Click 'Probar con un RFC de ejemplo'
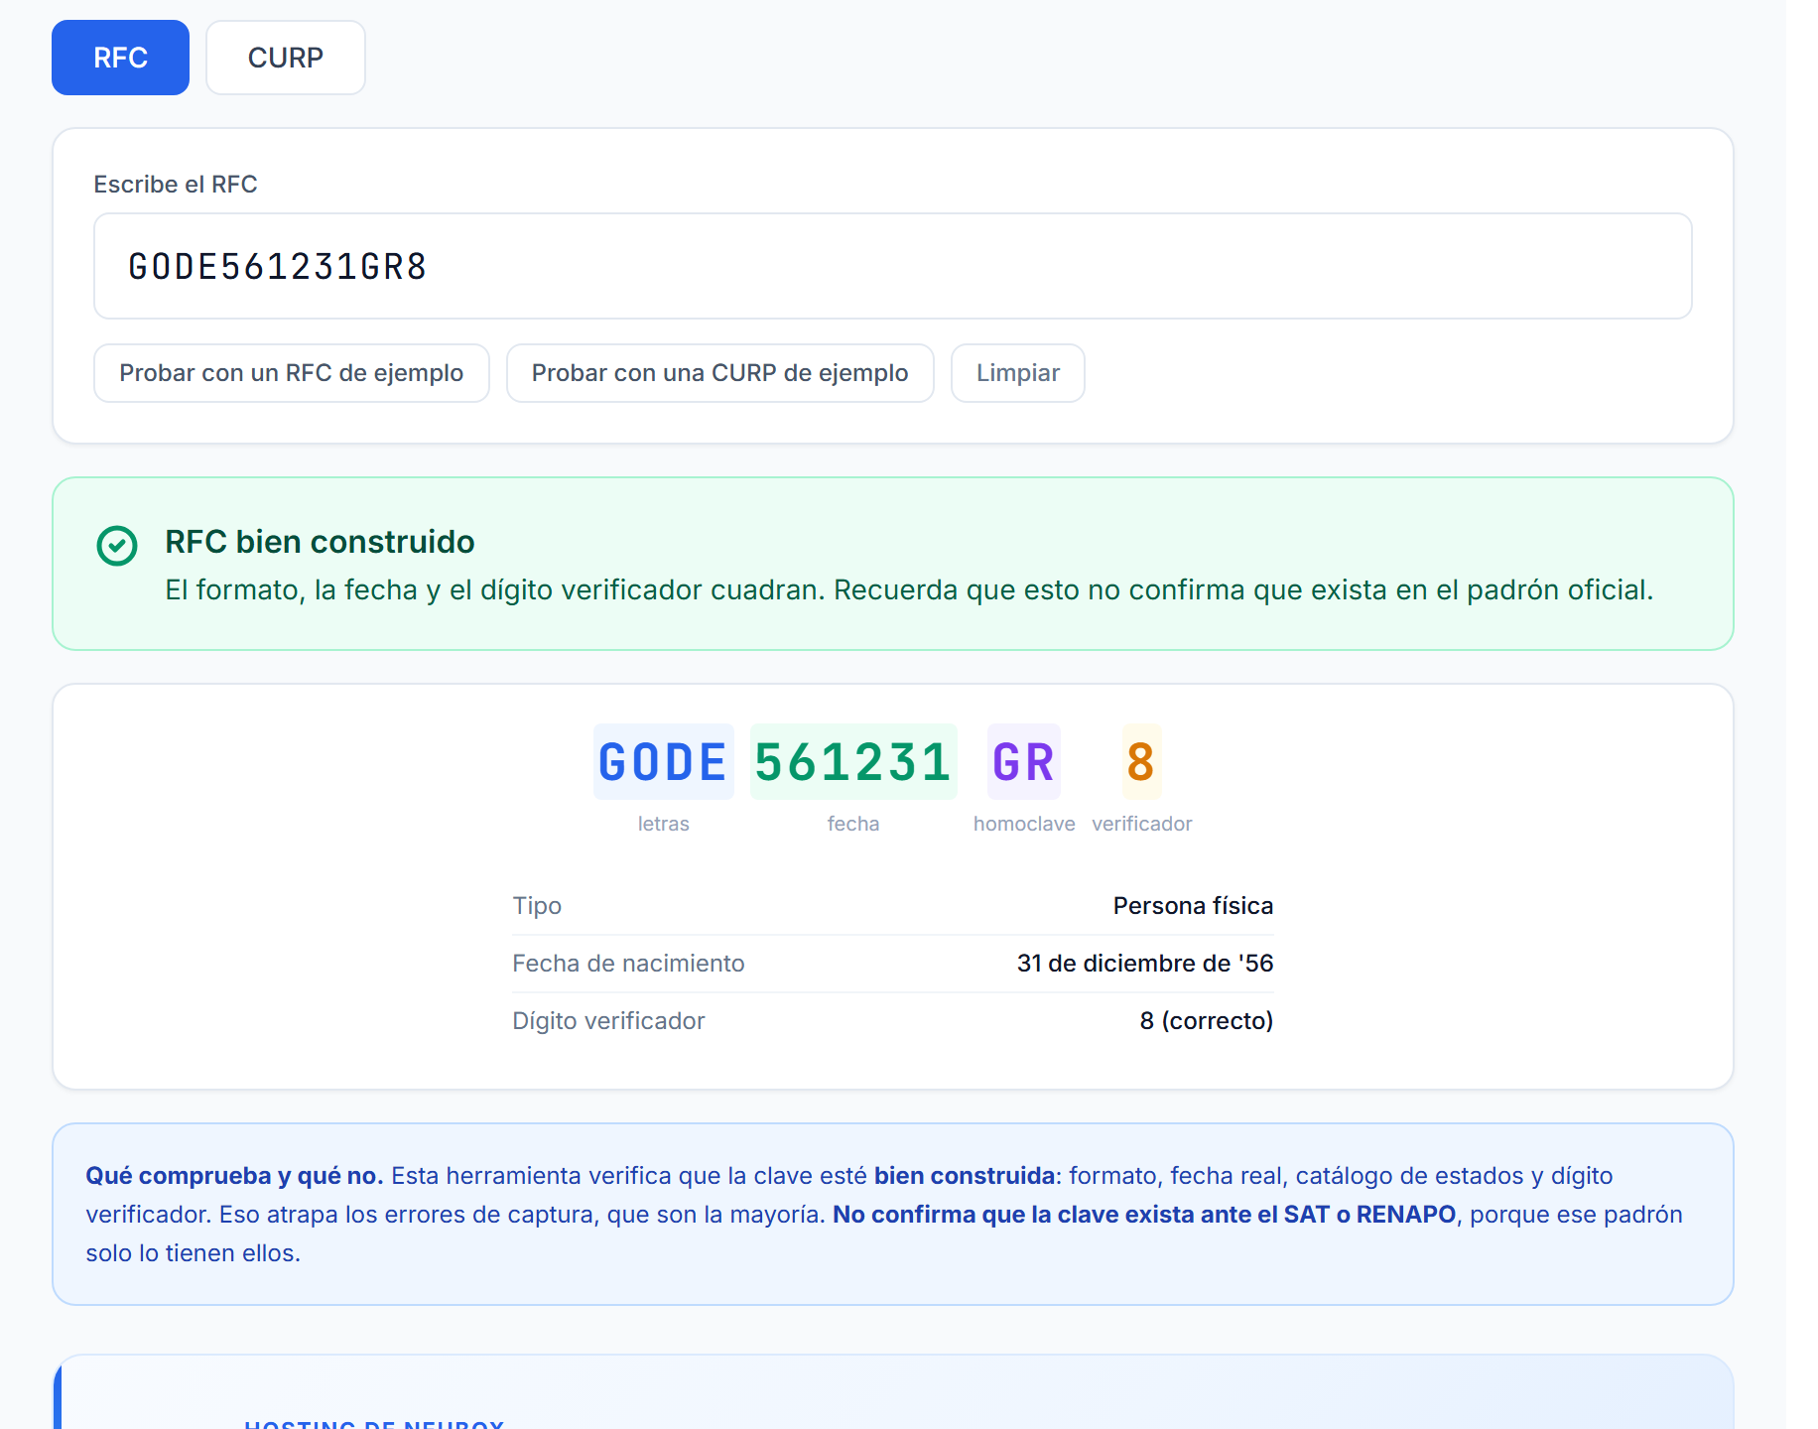The width and height of the screenshot is (1818, 1429). click(292, 373)
